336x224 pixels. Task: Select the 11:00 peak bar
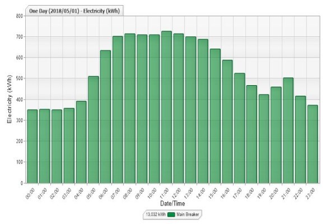click(x=166, y=107)
